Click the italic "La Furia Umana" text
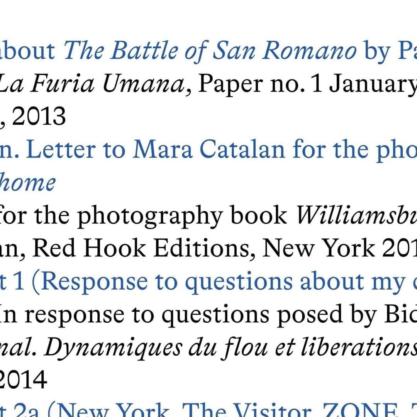 click(92, 84)
